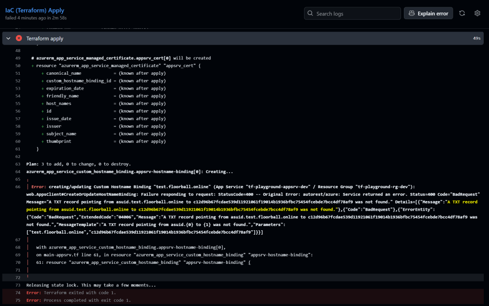The height and width of the screenshot is (306, 489).
Task: Click the refresh logs icon
Action: pos(462,13)
